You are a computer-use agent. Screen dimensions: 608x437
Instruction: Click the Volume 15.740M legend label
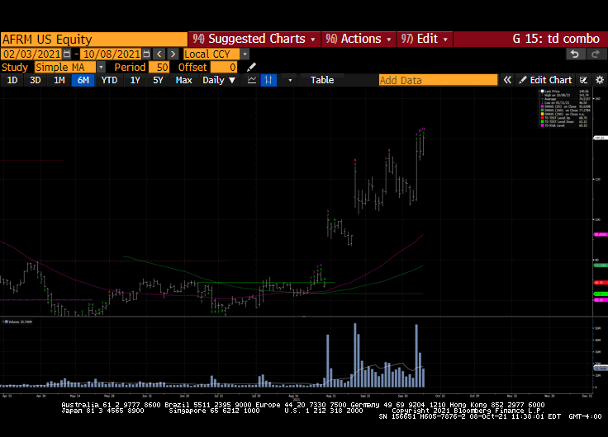pos(19,322)
